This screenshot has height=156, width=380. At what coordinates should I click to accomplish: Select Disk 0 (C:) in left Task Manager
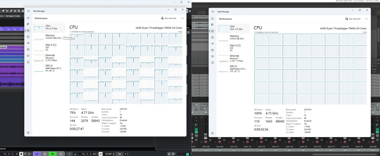point(49,47)
